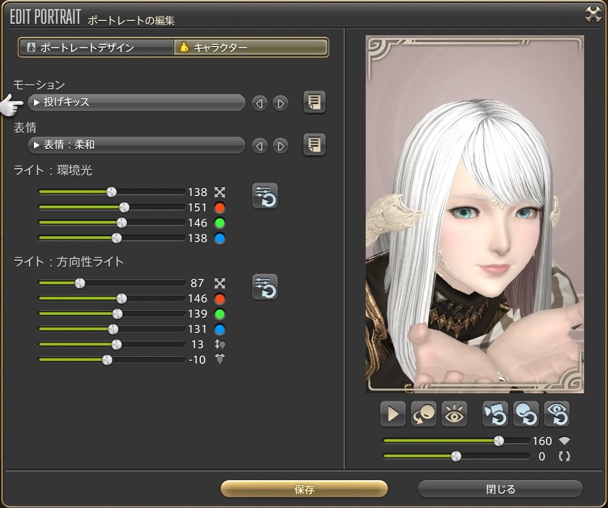Image resolution: width=608 pixels, height=508 pixels.
Task: Select next motion with right arrow
Action: pos(280,103)
